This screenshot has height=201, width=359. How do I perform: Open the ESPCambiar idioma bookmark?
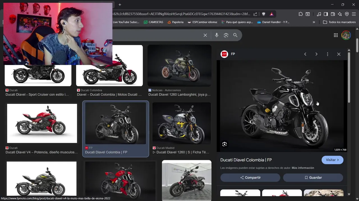(202, 22)
